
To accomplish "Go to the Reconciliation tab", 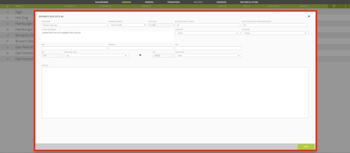I will tap(249, 2).
